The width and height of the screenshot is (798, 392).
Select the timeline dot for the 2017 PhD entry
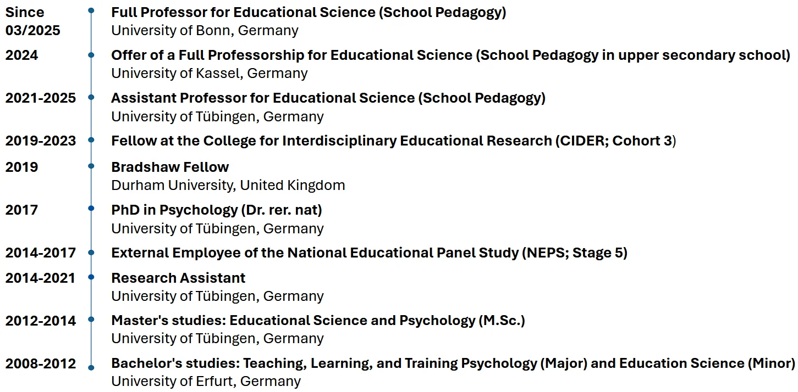pyautogui.click(x=91, y=209)
